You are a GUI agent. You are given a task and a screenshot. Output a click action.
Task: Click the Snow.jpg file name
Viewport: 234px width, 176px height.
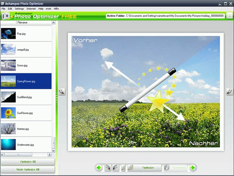click(22, 65)
